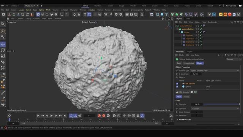Expand the Voxel Size parameter

[180, 74]
